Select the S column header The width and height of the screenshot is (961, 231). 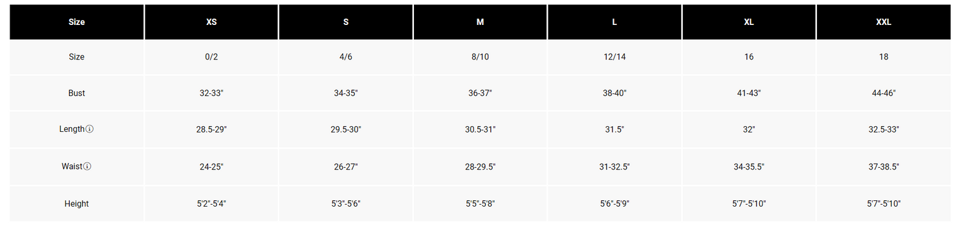(x=346, y=22)
